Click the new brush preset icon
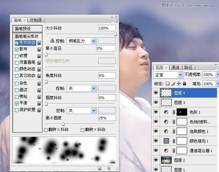This screenshot has width=219, height=172. (99, 168)
